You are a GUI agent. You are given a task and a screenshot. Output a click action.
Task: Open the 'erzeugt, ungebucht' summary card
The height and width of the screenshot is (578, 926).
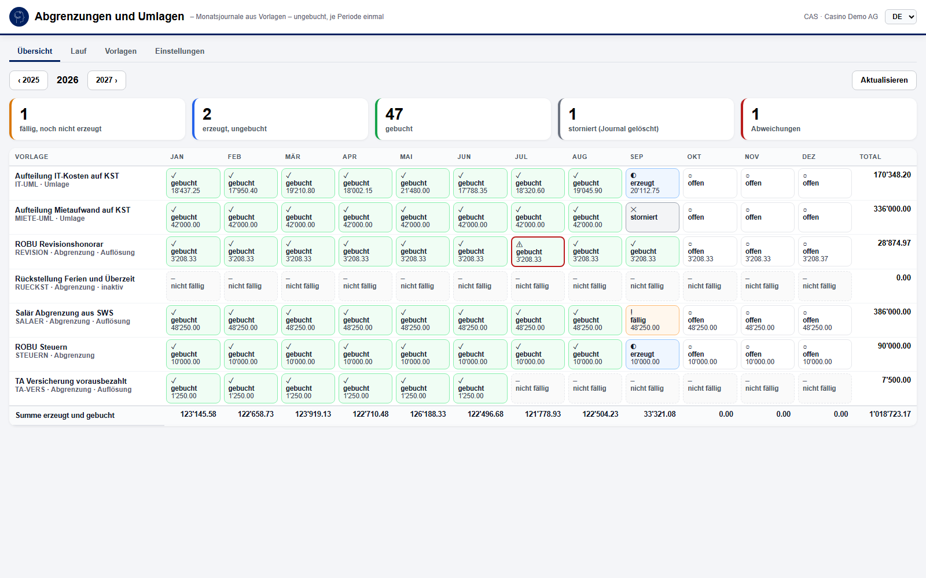pyautogui.click(x=280, y=119)
